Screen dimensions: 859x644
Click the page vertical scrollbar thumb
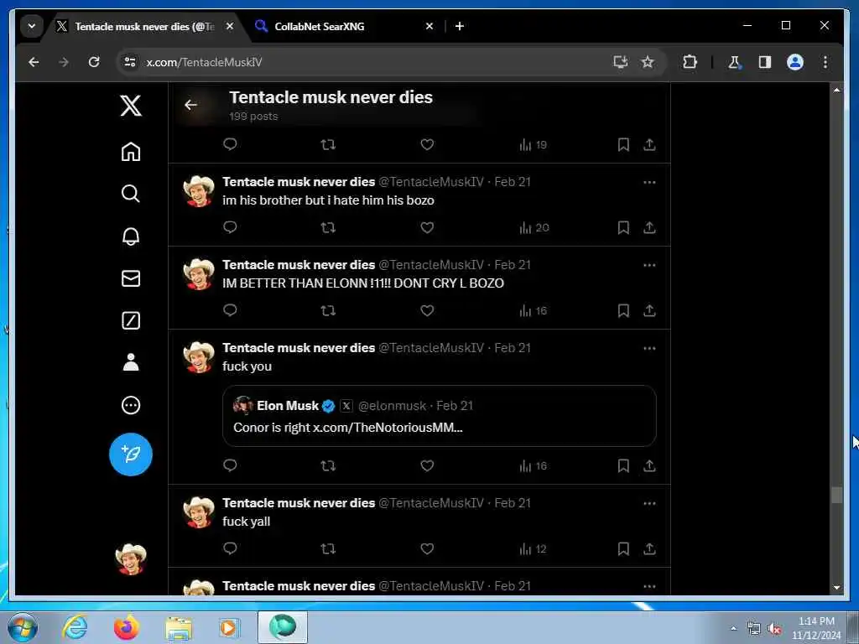(x=836, y=495)
